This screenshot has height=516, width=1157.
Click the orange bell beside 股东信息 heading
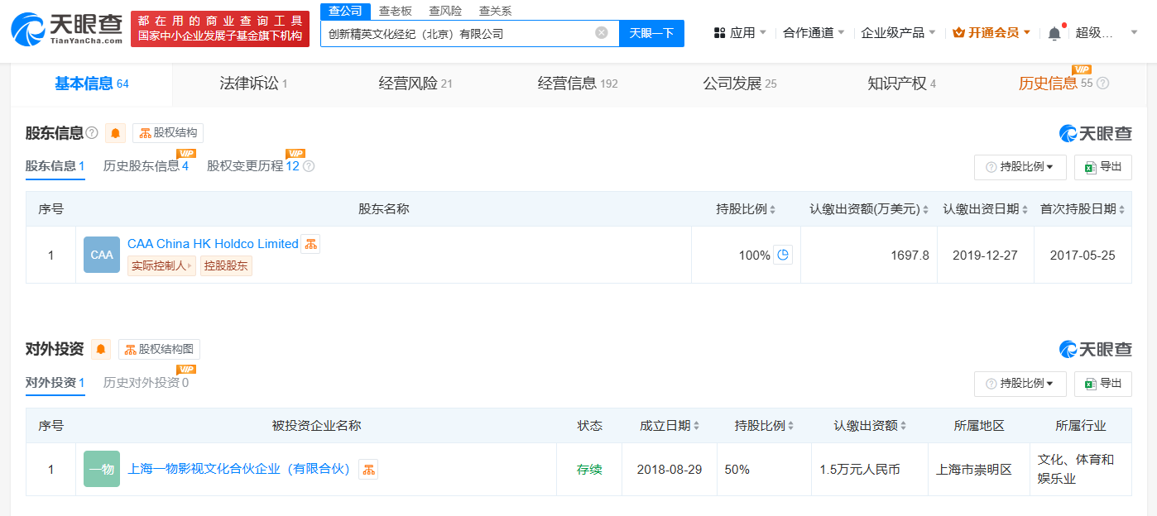point(115,133)
